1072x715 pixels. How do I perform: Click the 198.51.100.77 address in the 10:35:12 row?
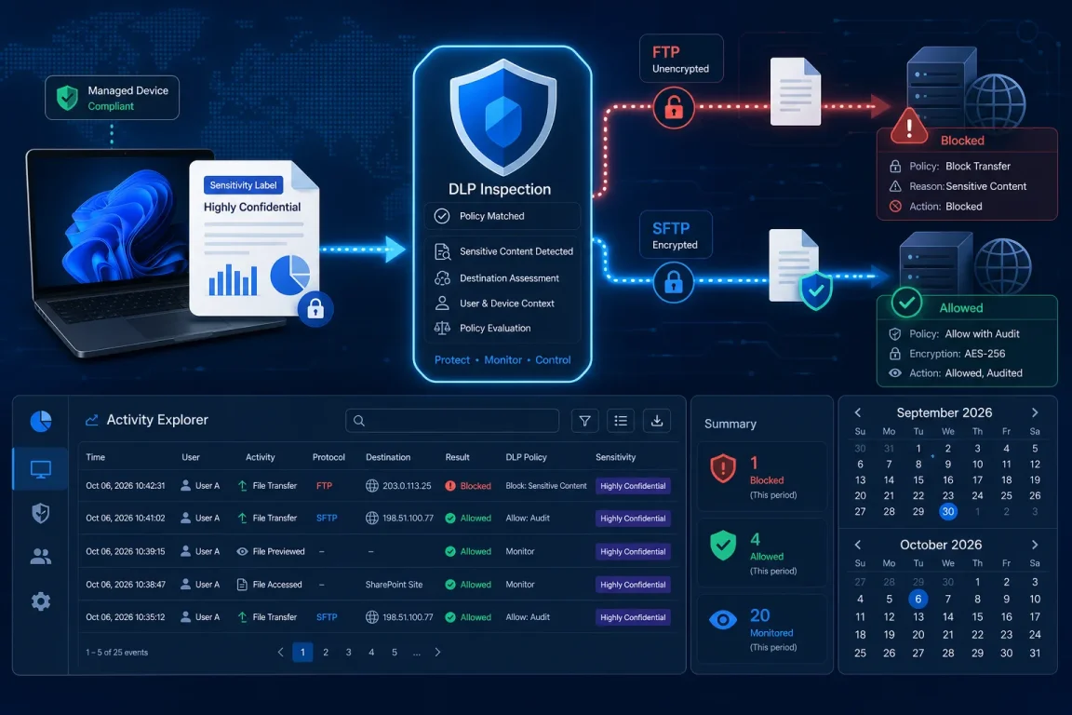pos(409,617)
